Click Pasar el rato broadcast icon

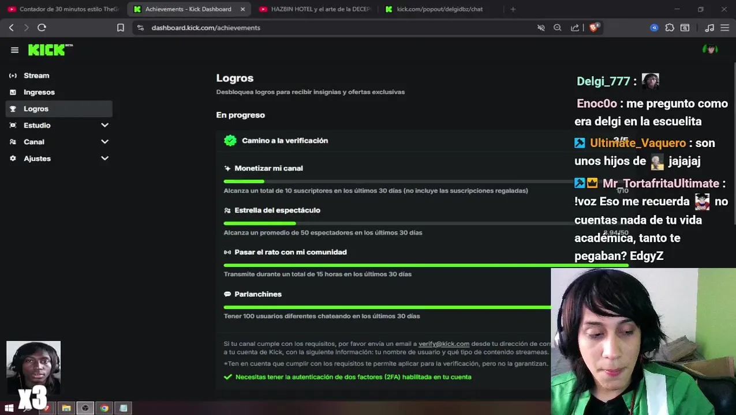point(227,252)
